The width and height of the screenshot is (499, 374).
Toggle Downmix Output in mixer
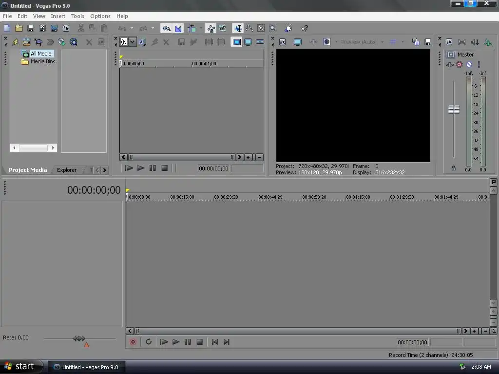pos(462,42)
